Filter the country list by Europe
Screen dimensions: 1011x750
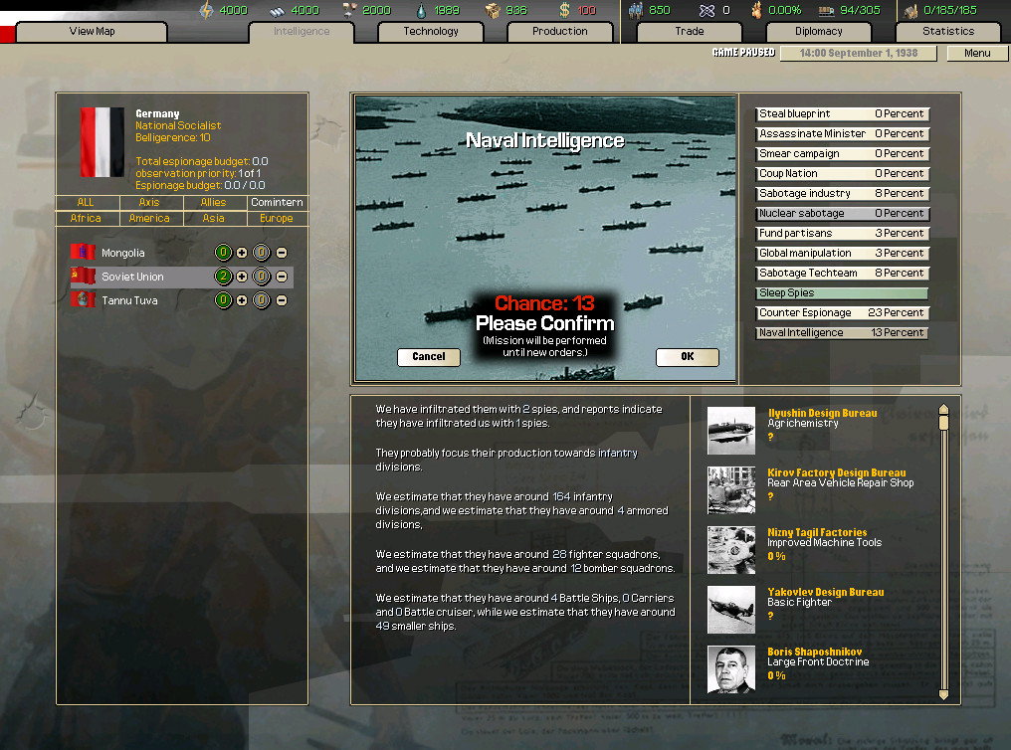click(278, 219)
